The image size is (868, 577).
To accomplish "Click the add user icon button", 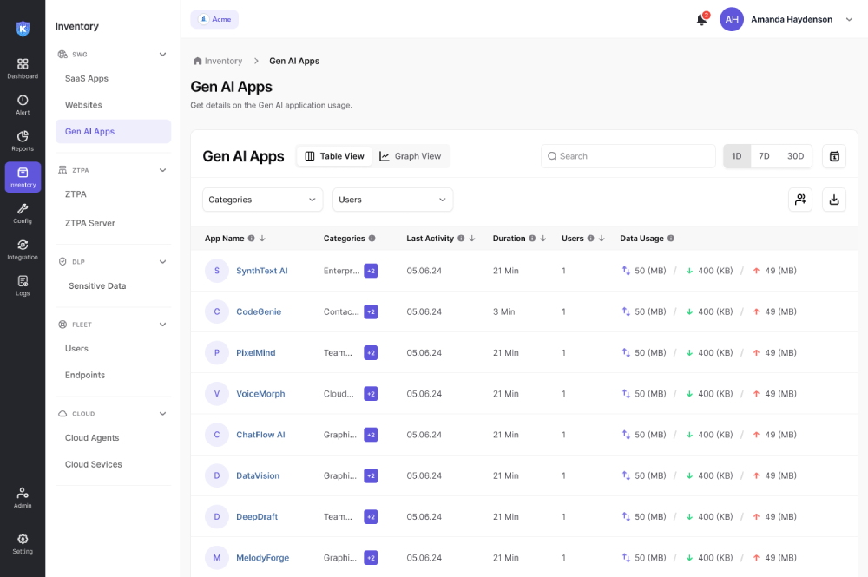I will click(x=800, y=200).
